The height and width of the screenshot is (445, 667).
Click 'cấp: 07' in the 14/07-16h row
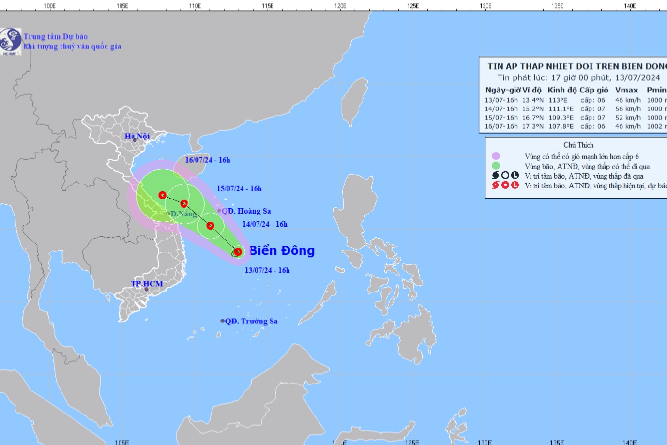(x=593, y=109)
